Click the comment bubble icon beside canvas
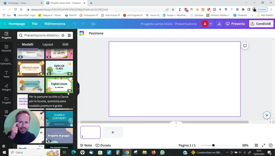275x156 pixels. coord(245,46)
